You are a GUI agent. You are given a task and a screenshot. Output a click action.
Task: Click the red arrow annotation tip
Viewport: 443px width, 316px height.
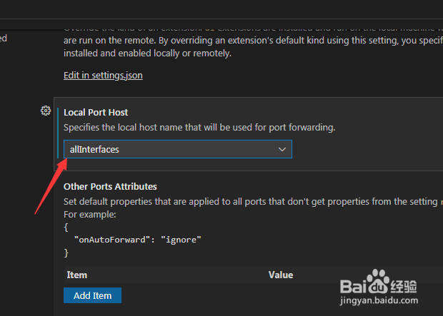(x=65, y=162)
